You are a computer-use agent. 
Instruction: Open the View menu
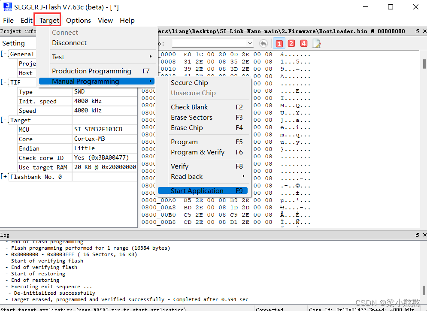[x=105, y=21]
